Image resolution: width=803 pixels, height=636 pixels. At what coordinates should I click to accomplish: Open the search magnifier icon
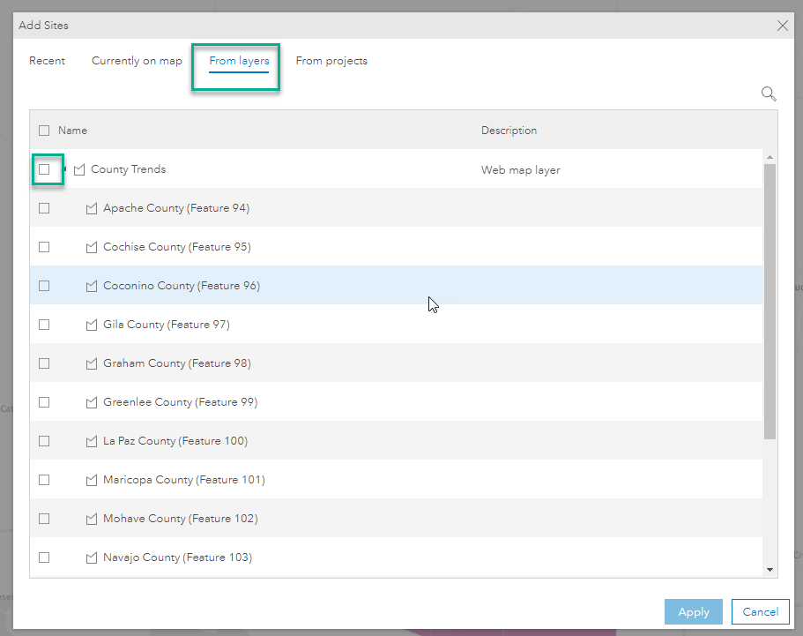coord(769,94)
